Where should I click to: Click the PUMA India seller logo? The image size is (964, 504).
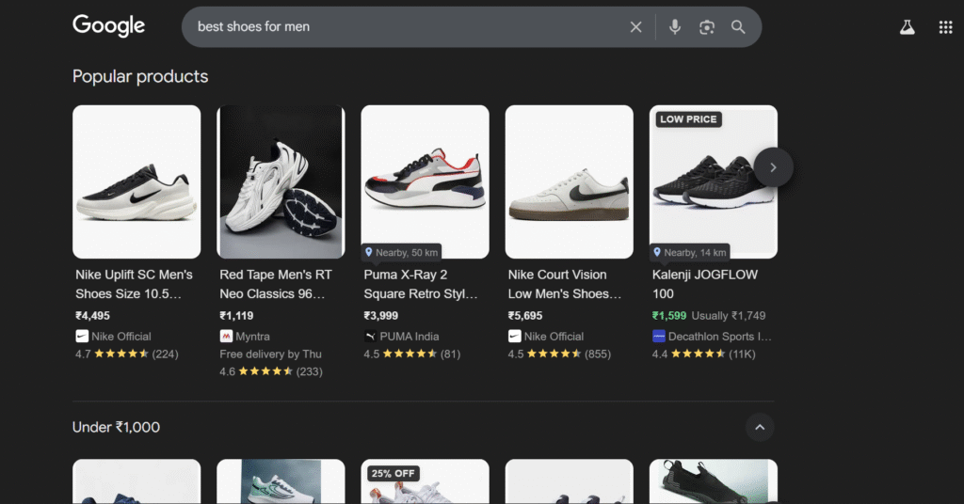(370, 336)
